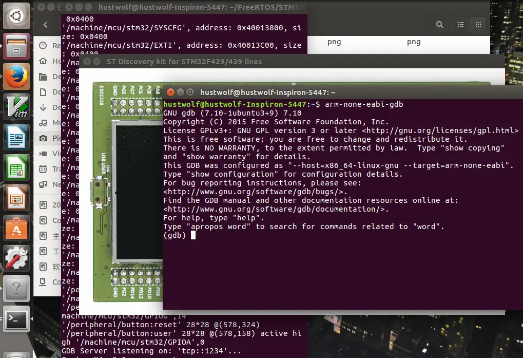Open Music in the Files sidebar

(49, 123)
